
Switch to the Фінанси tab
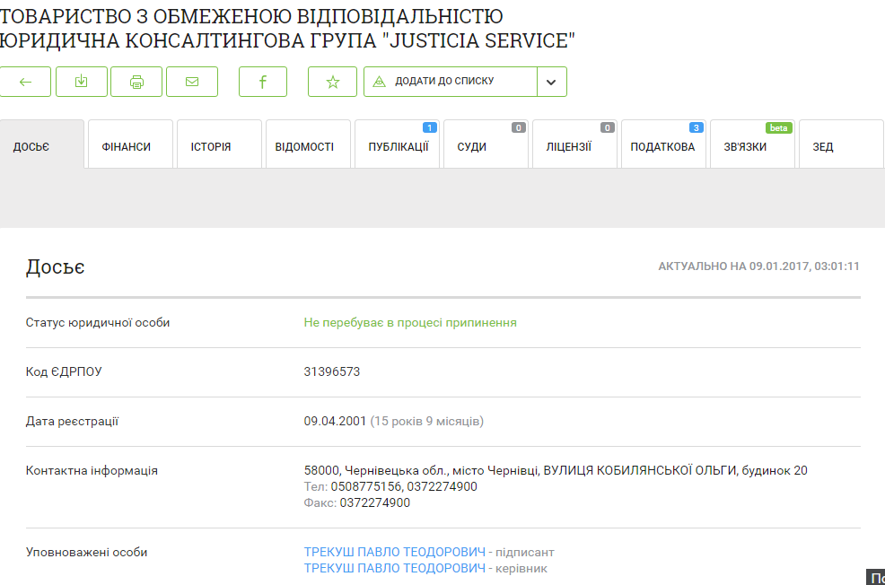coord(127,146)
